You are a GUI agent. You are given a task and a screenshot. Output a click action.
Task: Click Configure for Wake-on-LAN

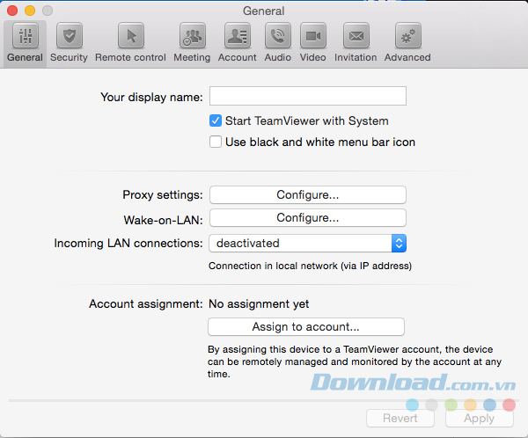point(307,217)
